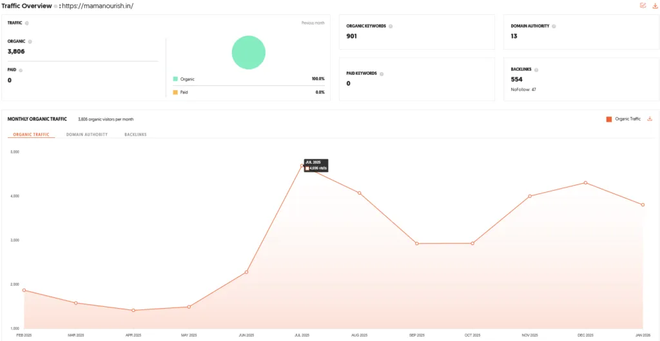This screenshot has width=660, height=341.
Task: Click the MAR 2025 data point
Action: pyautogui.click(x=76, y=303)
